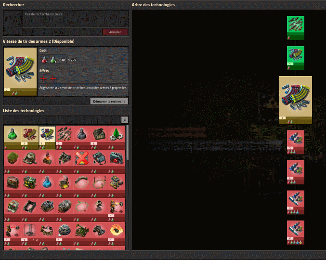Image resolution: width=326 pixels, height=260 pixels.
Task: Open weapon speed level 3 tree node
Action: [x=296, y=142]
